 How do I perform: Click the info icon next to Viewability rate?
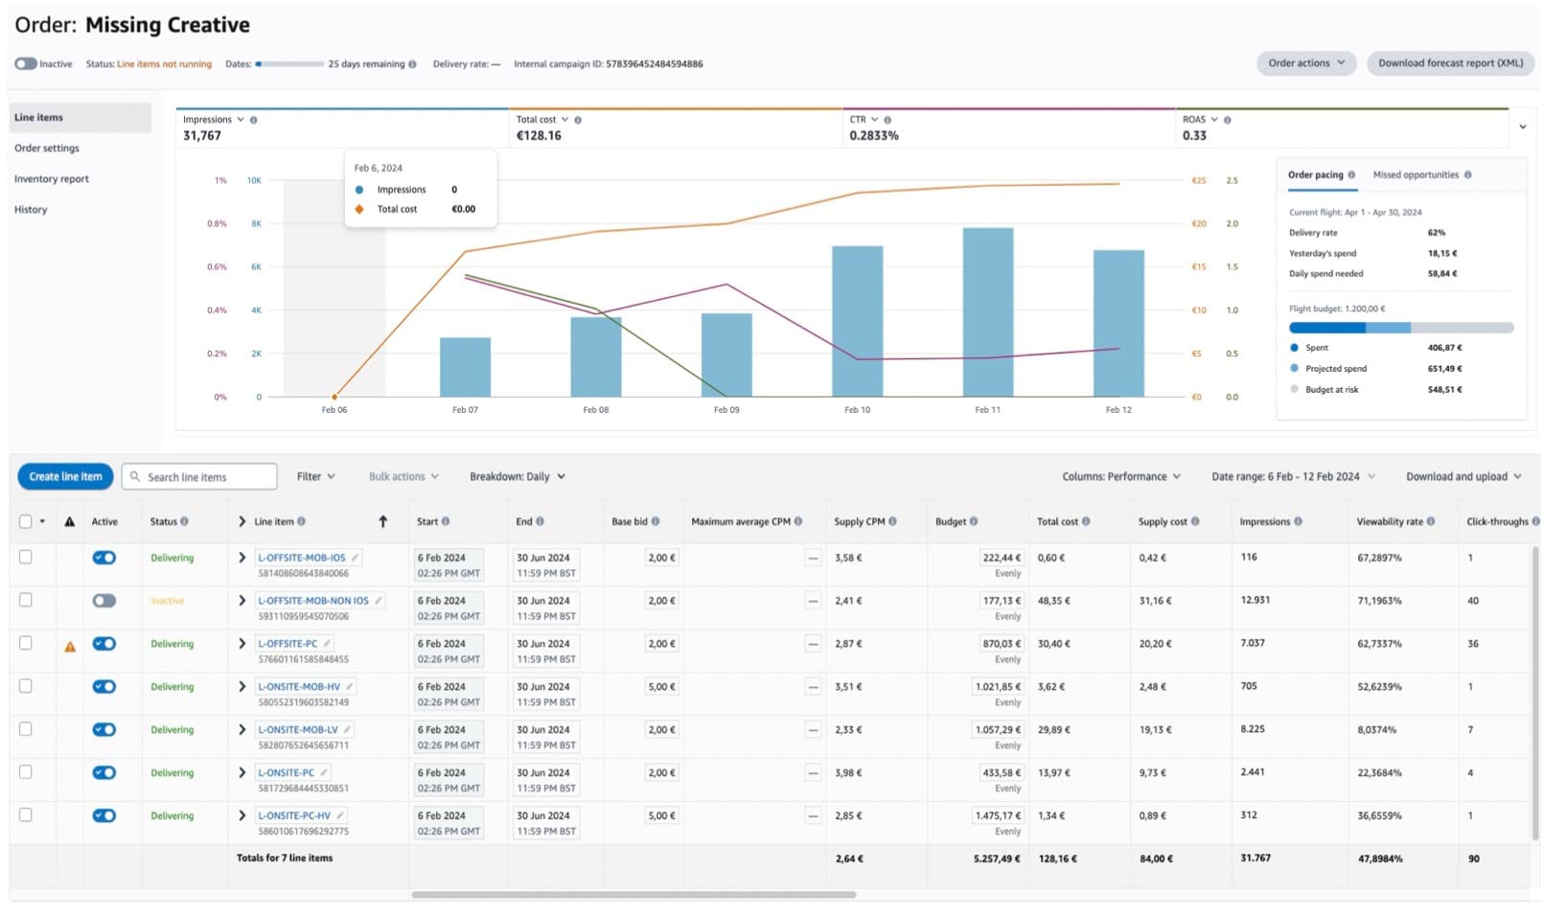tap(1431, 522)
